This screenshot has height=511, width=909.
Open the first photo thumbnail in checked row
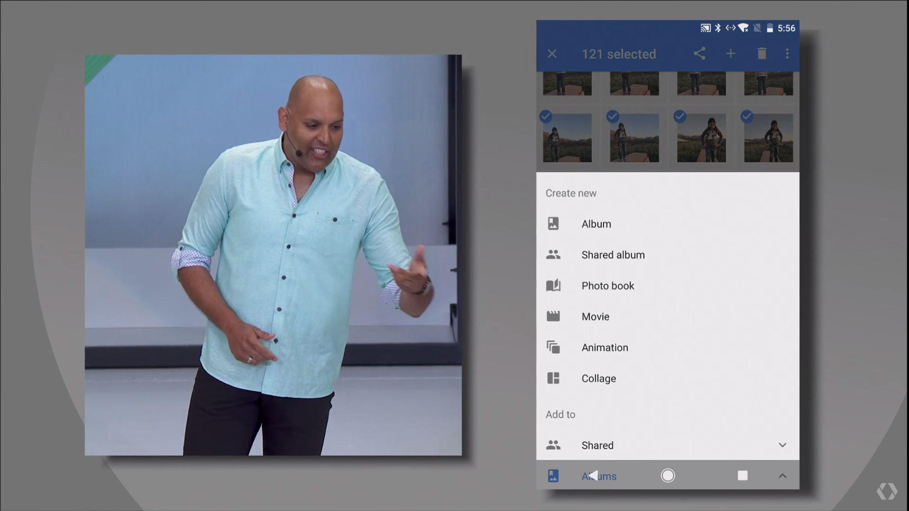click(x=567, y=138)
